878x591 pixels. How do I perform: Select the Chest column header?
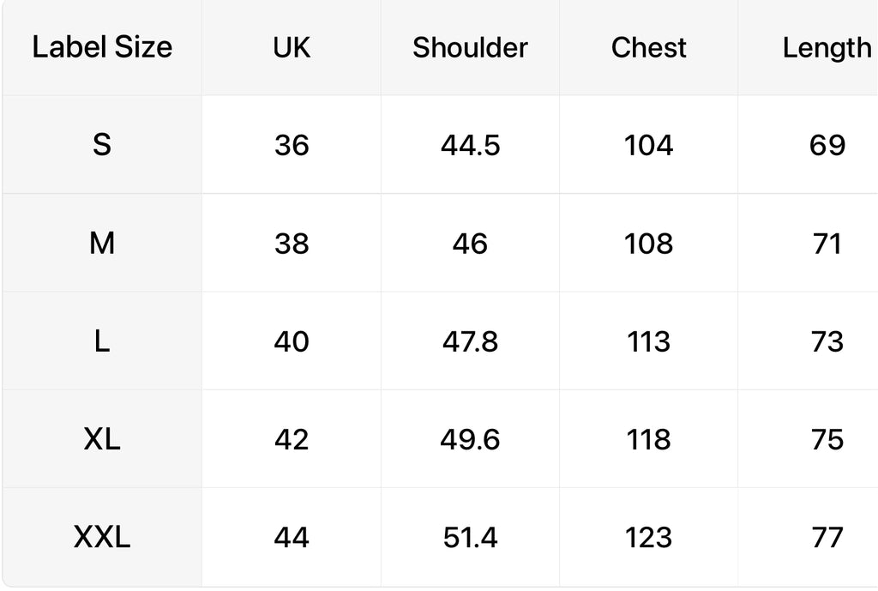click(648, 48)
